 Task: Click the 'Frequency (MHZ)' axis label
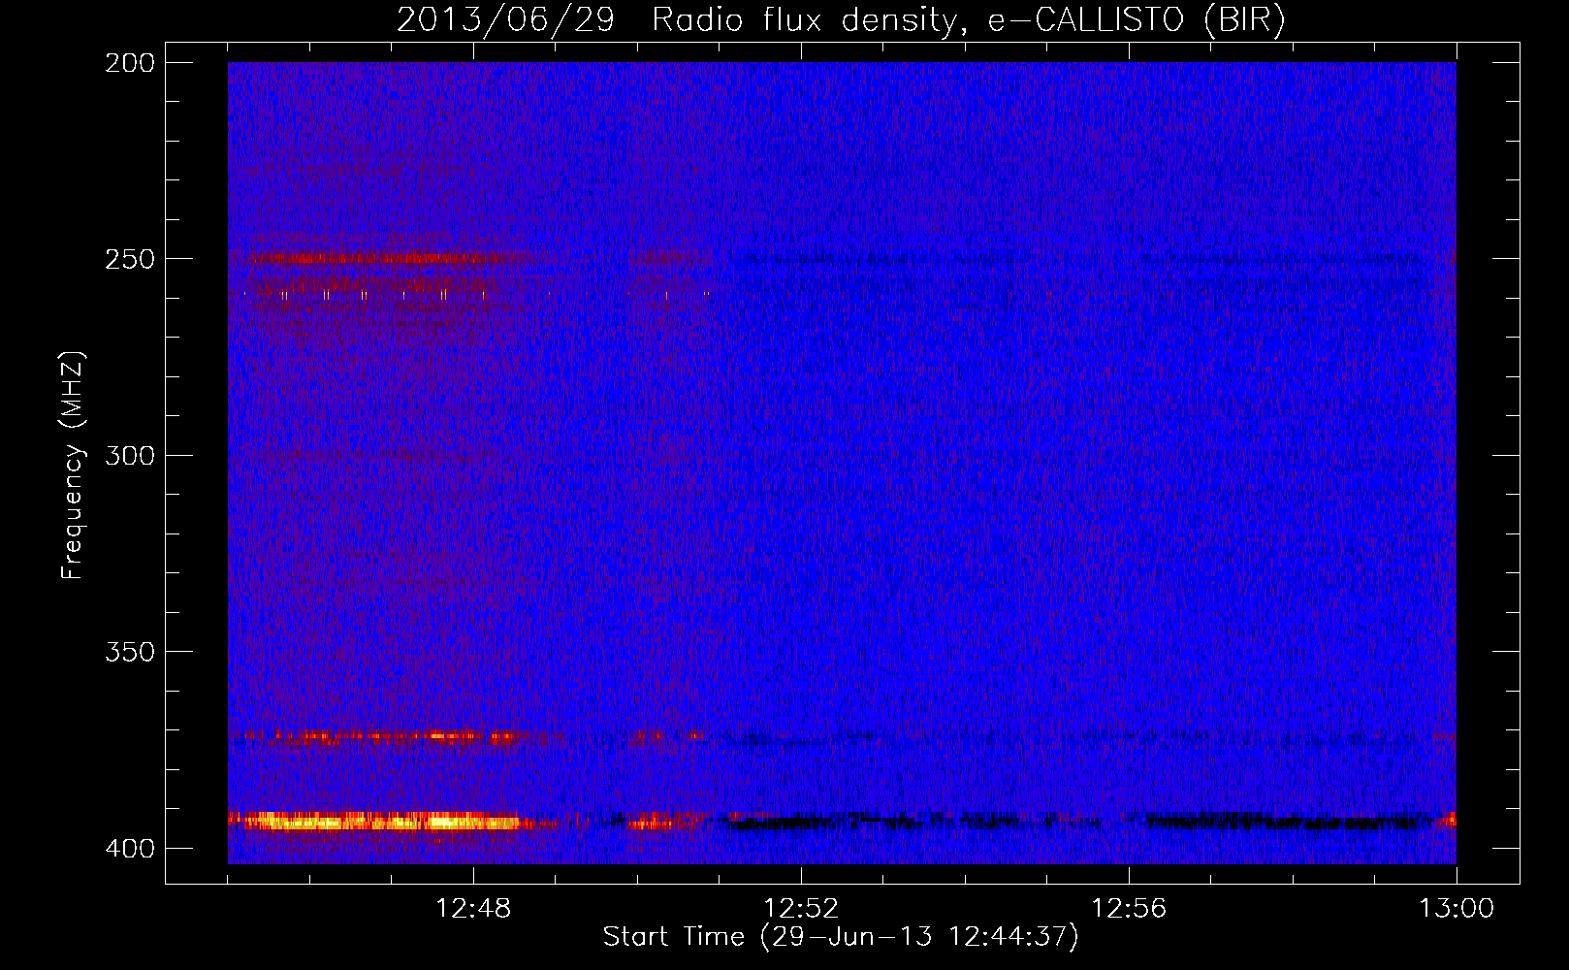tap(73, 465)
